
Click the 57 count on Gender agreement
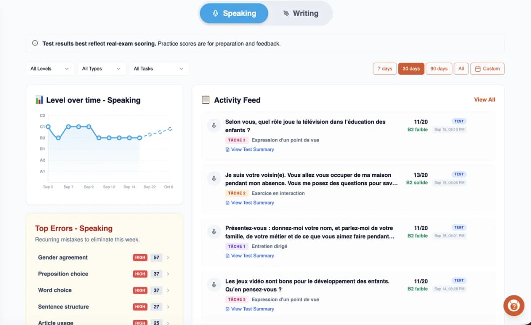156,257
